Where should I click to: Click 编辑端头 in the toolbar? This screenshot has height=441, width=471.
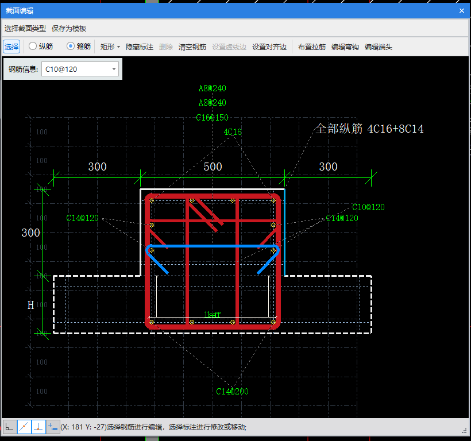click(x=379, y=47)
